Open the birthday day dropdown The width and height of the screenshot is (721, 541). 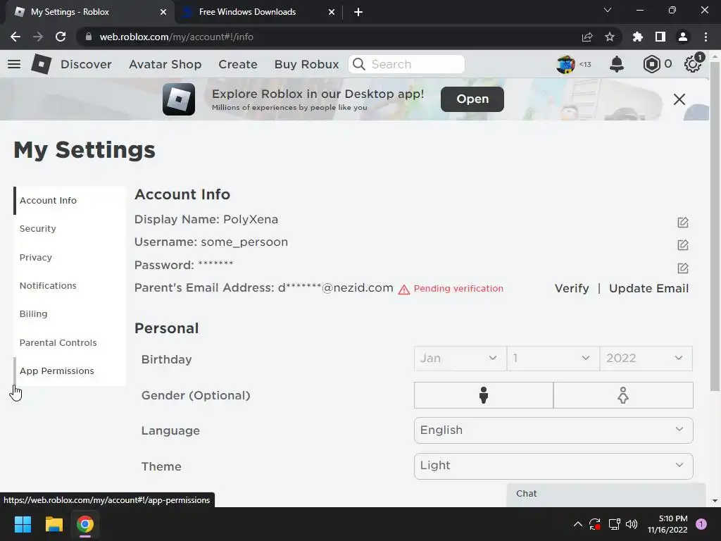point(553,359)
